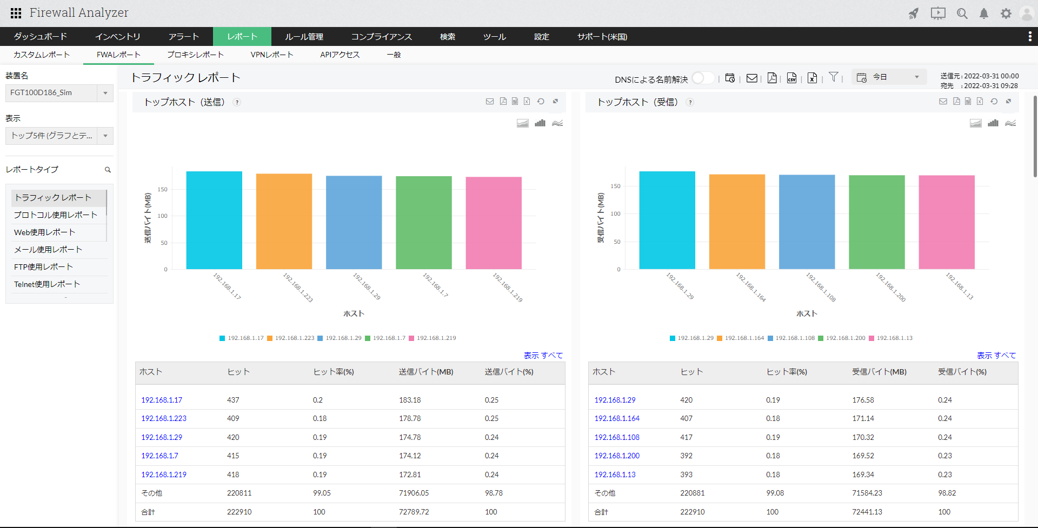Open the notifications bell

(x=984, y=14)
